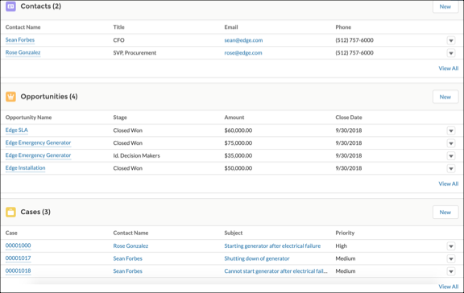
Task: Click the yellow Cases briefcase icon
Action: [x=10, y=212]
